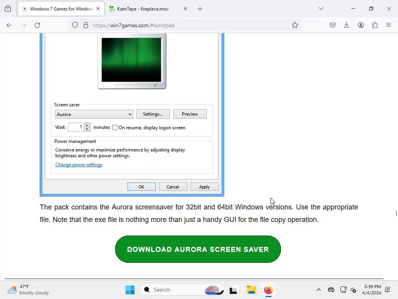View site security padlock information

click(x=86, y=25)
